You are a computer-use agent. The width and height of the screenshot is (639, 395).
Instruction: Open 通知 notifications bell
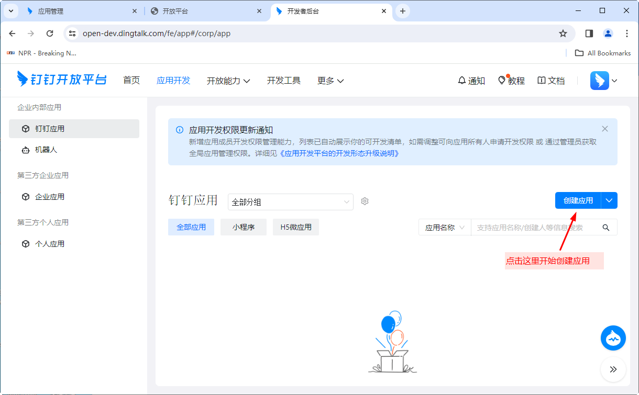pyautogui.click(x=471, y=81)
